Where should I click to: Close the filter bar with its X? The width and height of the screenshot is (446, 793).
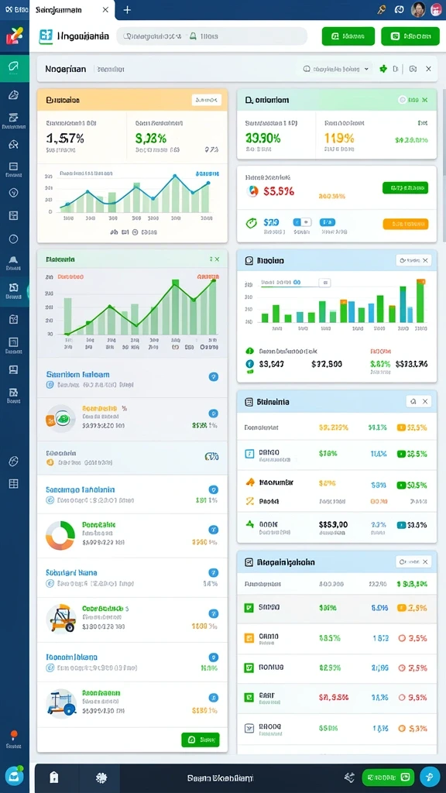point(428,69)
